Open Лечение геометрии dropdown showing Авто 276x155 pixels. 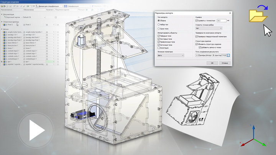(171, 55)
